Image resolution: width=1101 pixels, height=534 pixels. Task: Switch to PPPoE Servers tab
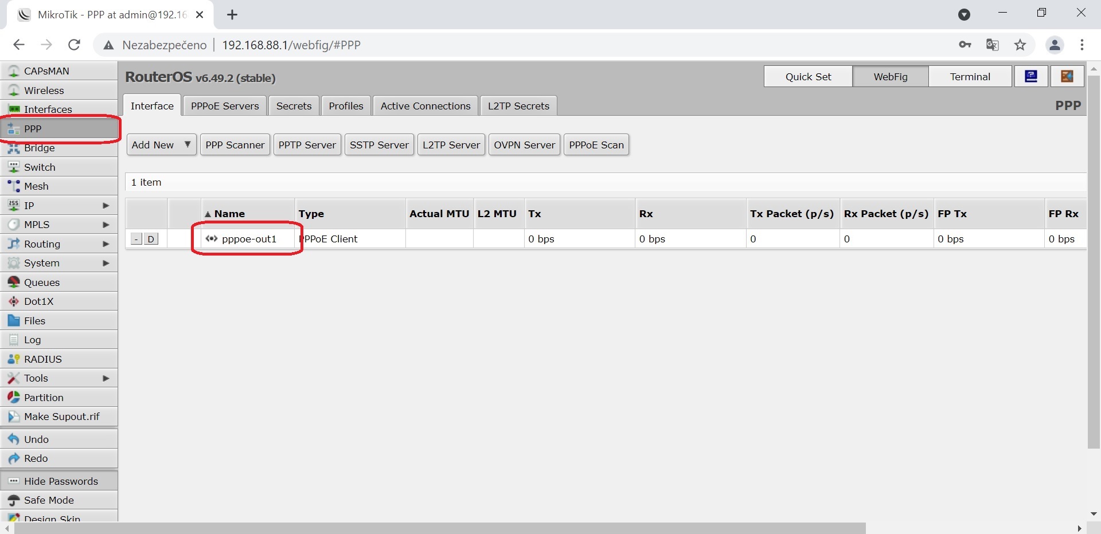point(225,106)
